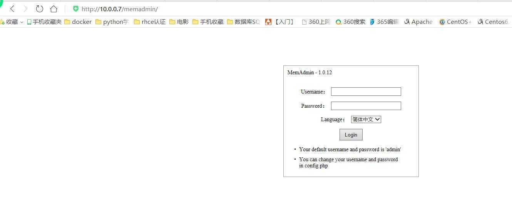The height and width of the screenshot is (207, 512).
Task: Click the address bar URL 10.0.0.7/memadmin/
Action: coord(120,9)
